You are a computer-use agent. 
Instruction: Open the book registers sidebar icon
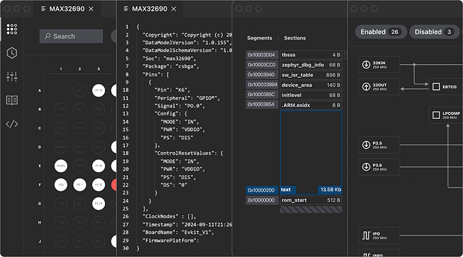point(12,100)
